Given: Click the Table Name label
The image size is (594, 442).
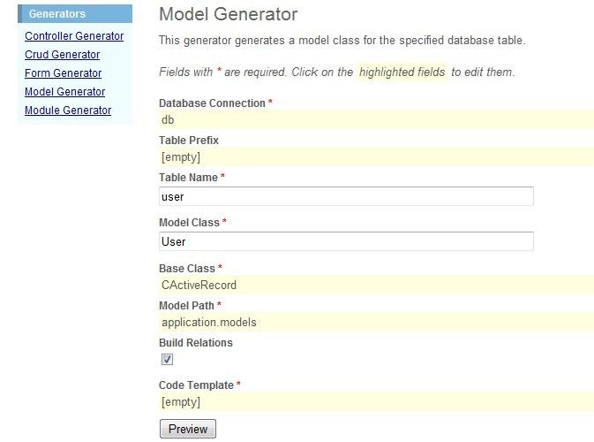Looking at the screenshot, I should point(189,178).
